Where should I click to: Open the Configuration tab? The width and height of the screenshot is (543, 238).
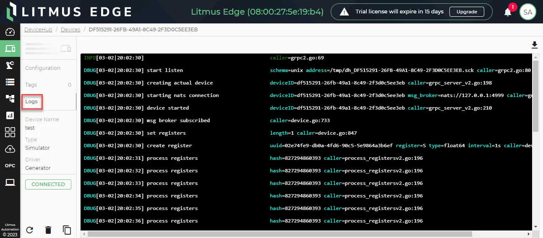pos(43,68)
